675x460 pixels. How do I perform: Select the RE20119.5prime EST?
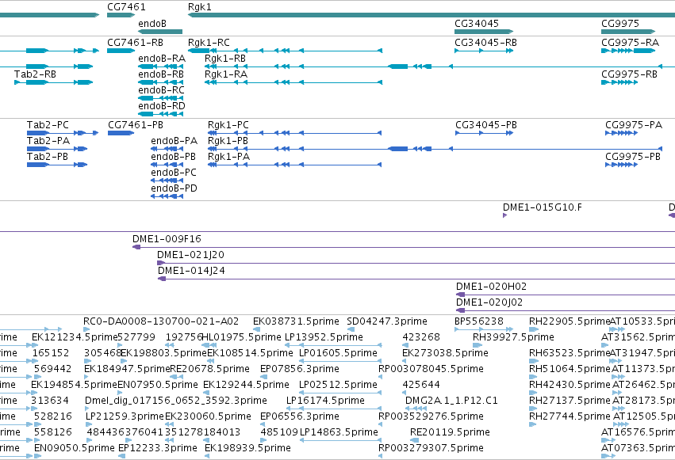[415, 441]
